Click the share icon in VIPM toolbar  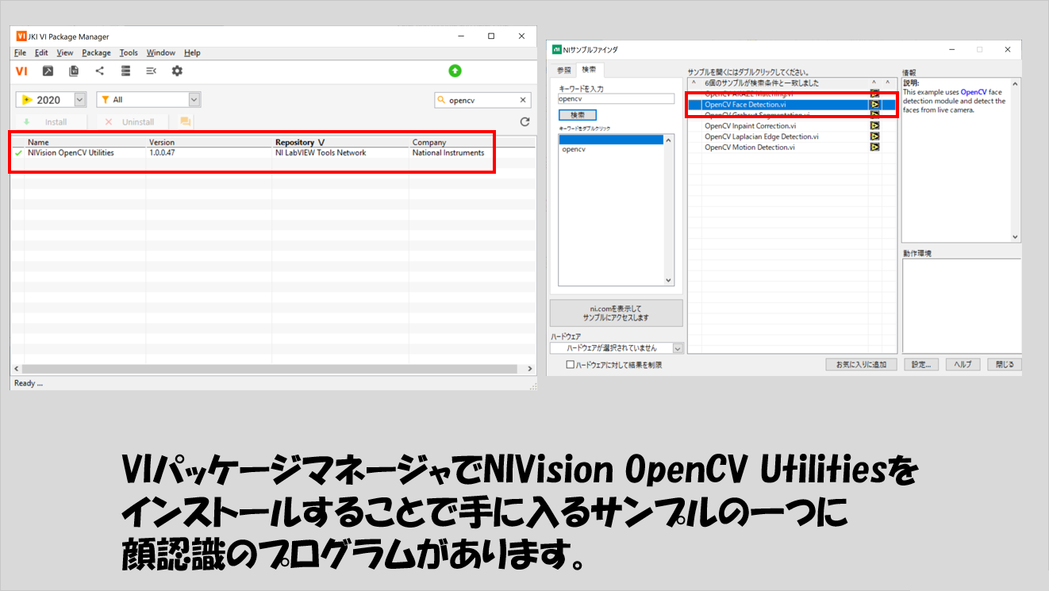(99, 71)
